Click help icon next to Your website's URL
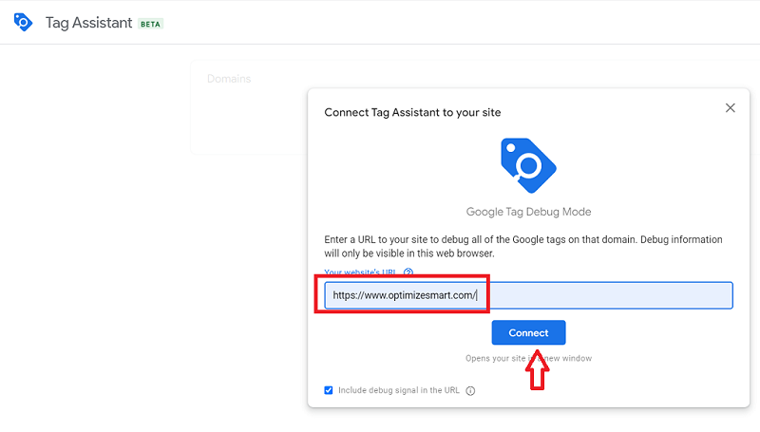The image size is (760, 432). 408,272
